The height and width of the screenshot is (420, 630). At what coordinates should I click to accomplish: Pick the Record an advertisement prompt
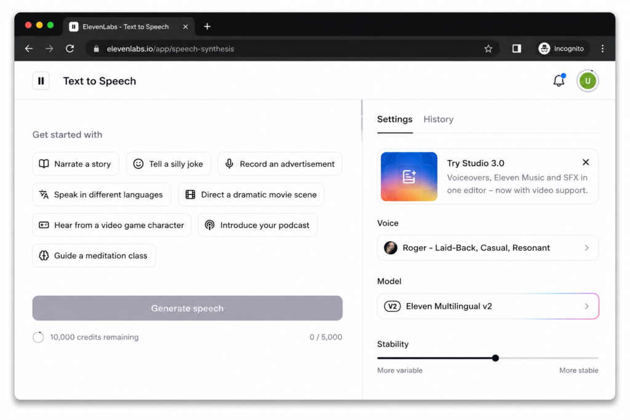click(x=280, y=164)
